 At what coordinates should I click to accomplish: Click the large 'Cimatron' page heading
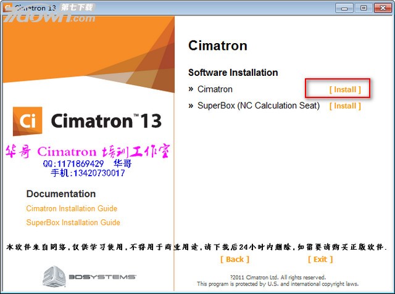pyautogui.click(x=218, y=46)
